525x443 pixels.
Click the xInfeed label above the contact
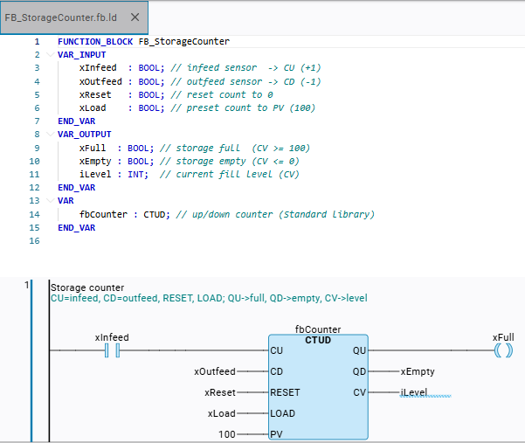coord(112,337)
